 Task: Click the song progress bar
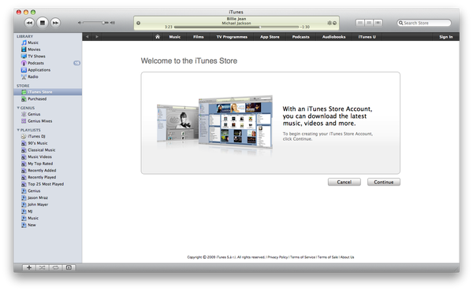[x=236, y=27]
